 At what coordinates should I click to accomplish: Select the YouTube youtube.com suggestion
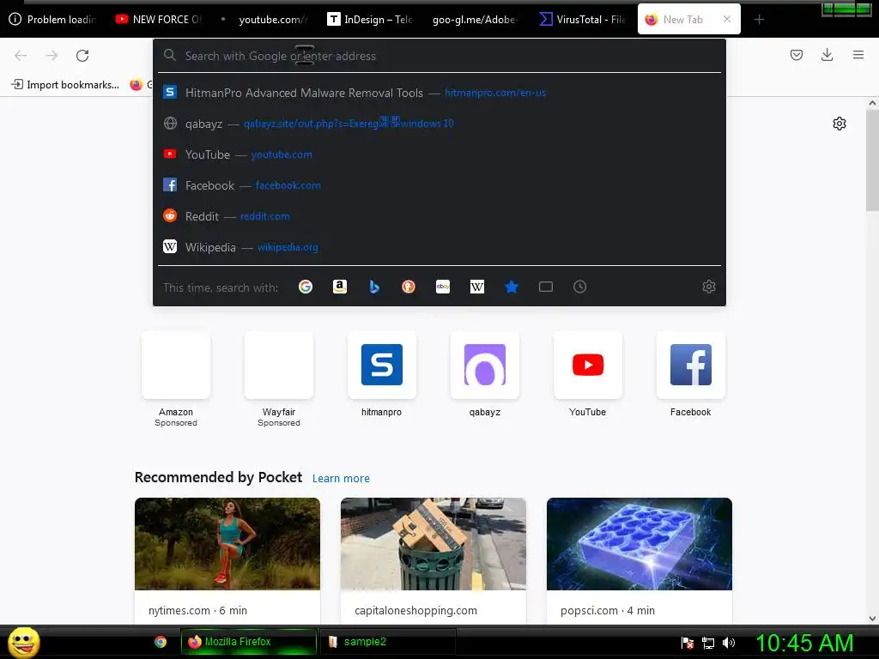tap(439, 154)
